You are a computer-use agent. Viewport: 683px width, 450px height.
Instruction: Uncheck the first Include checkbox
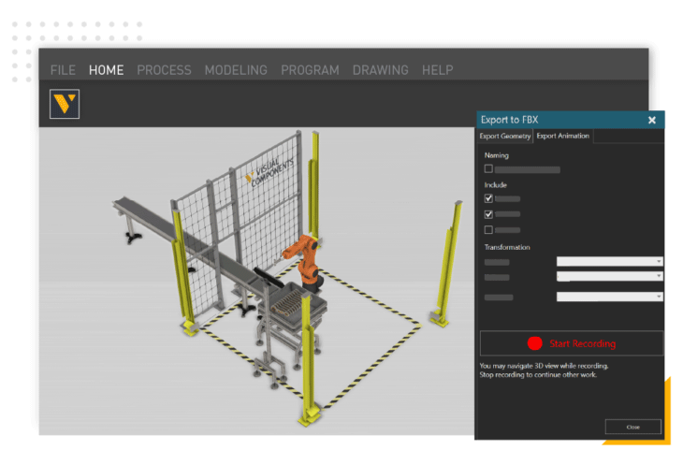click(x=488, y=199)
